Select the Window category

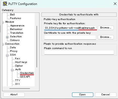[9, 22]
